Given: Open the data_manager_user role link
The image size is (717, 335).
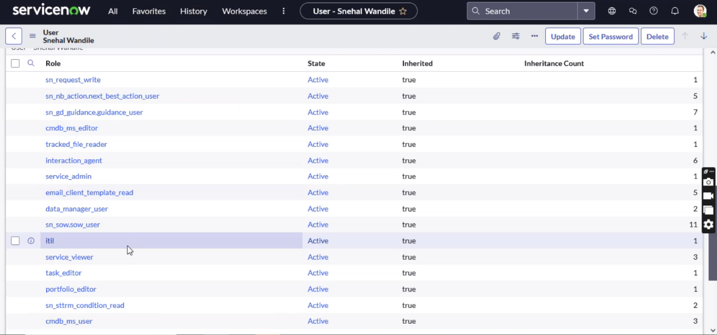Looking at the screenshot, I should 77,209.
